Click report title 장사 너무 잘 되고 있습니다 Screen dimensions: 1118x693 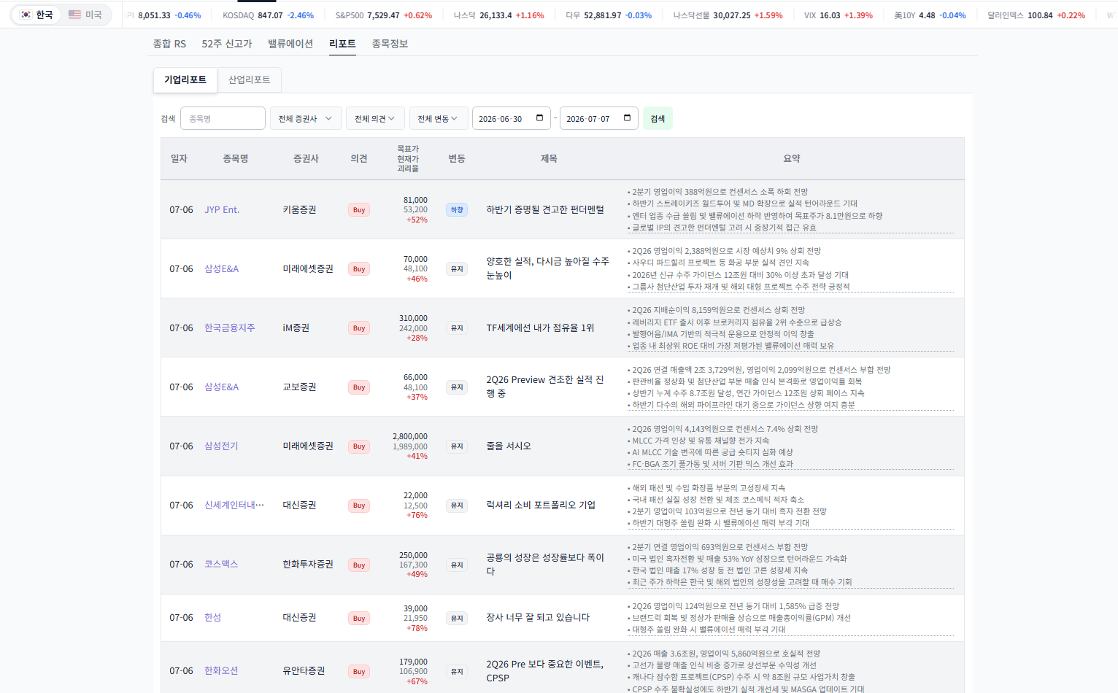click(x=538, y=617)
